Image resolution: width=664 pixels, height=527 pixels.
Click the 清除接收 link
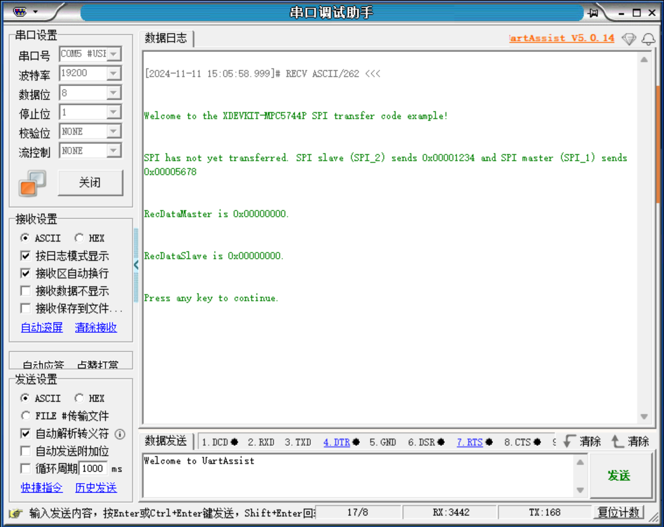96,327
